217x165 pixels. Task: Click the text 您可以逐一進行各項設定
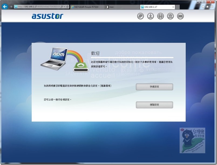click(x=57, y=100)
